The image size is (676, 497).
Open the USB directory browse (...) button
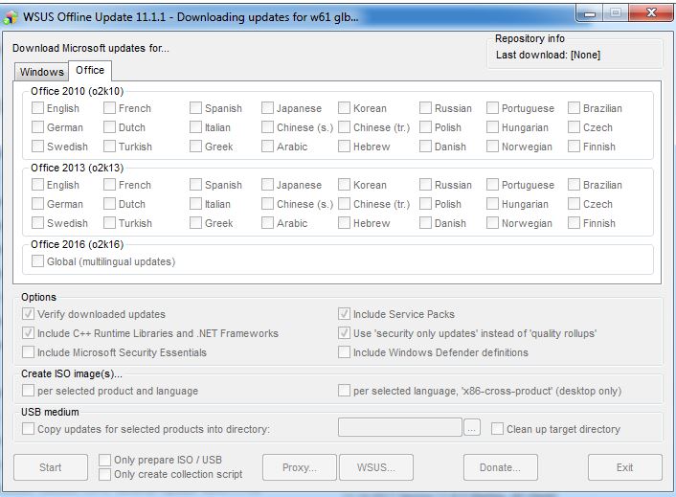[x=472, y=428]
